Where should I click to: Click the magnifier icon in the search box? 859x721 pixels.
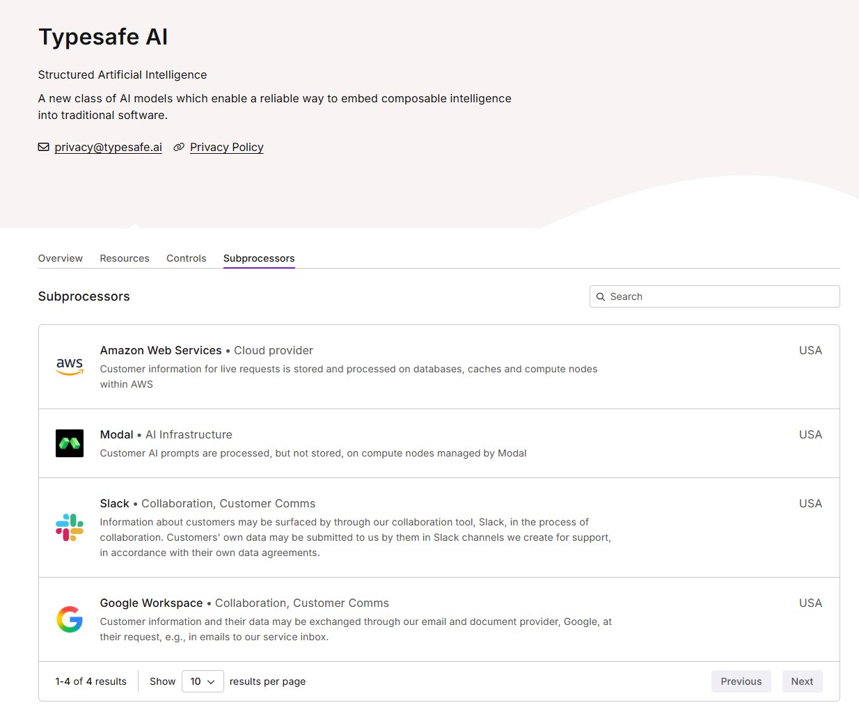click(601, 296)
